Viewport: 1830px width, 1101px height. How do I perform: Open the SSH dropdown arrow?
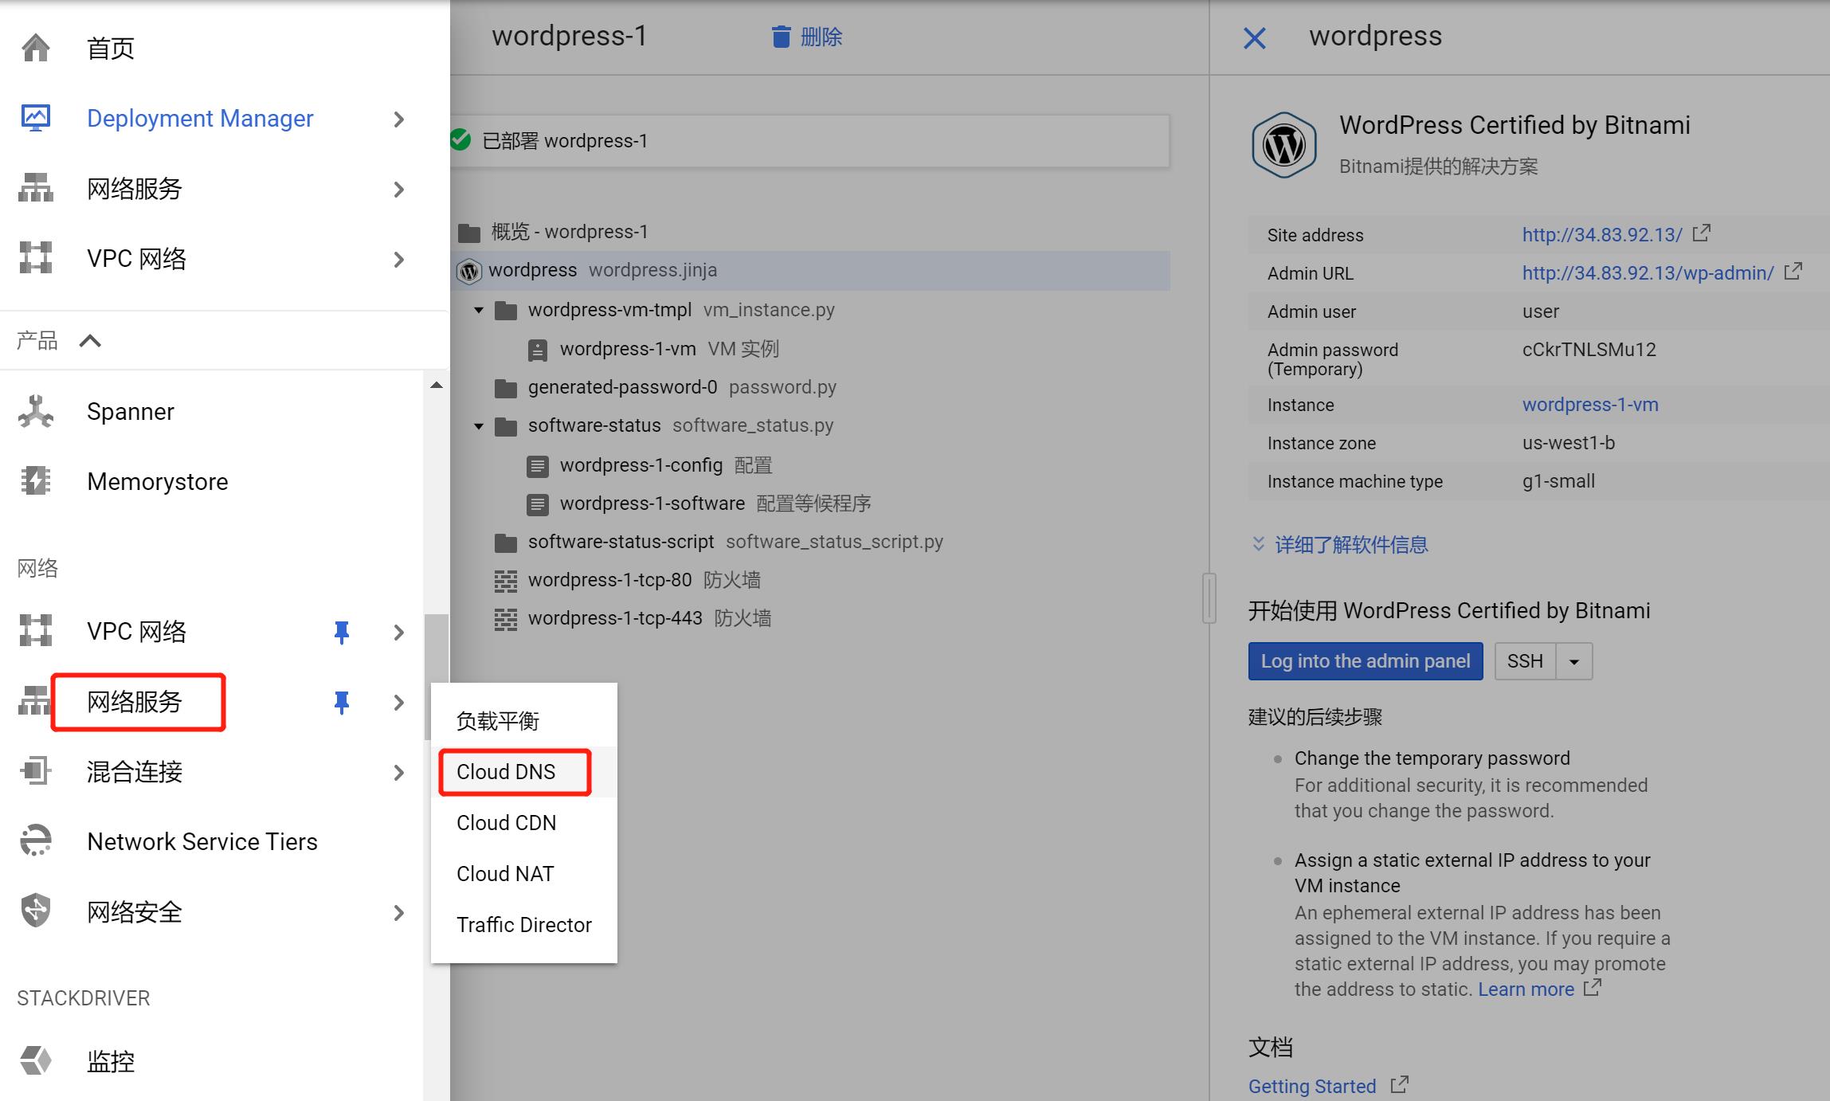1573,661
